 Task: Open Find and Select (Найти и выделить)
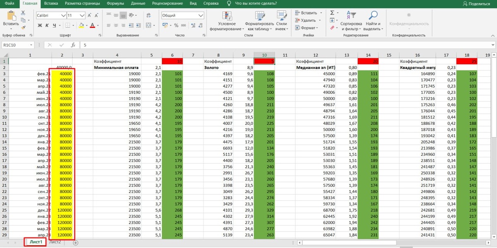(373, 21)
